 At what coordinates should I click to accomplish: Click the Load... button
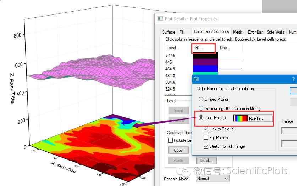coord(206,160)
